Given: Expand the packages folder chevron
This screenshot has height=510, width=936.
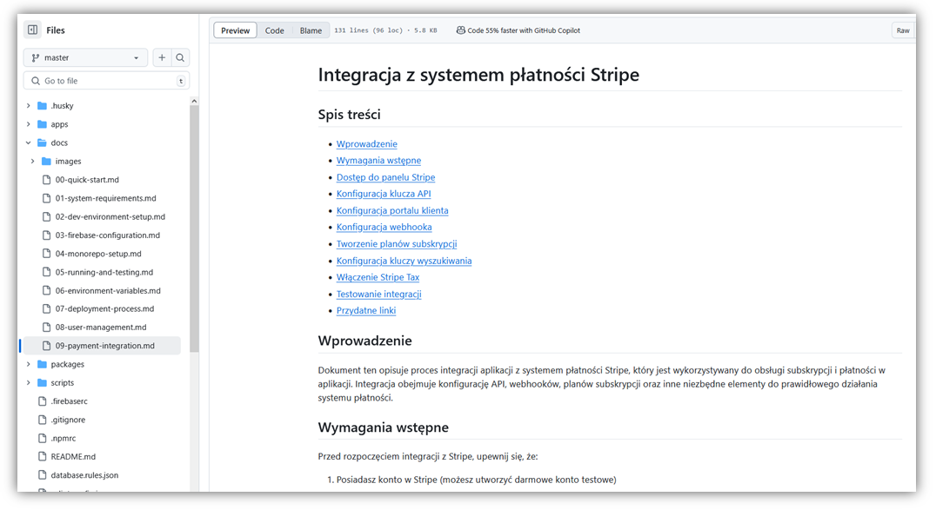Looking at the screenshot, I should pyautogui.click(x=28, y=364).
